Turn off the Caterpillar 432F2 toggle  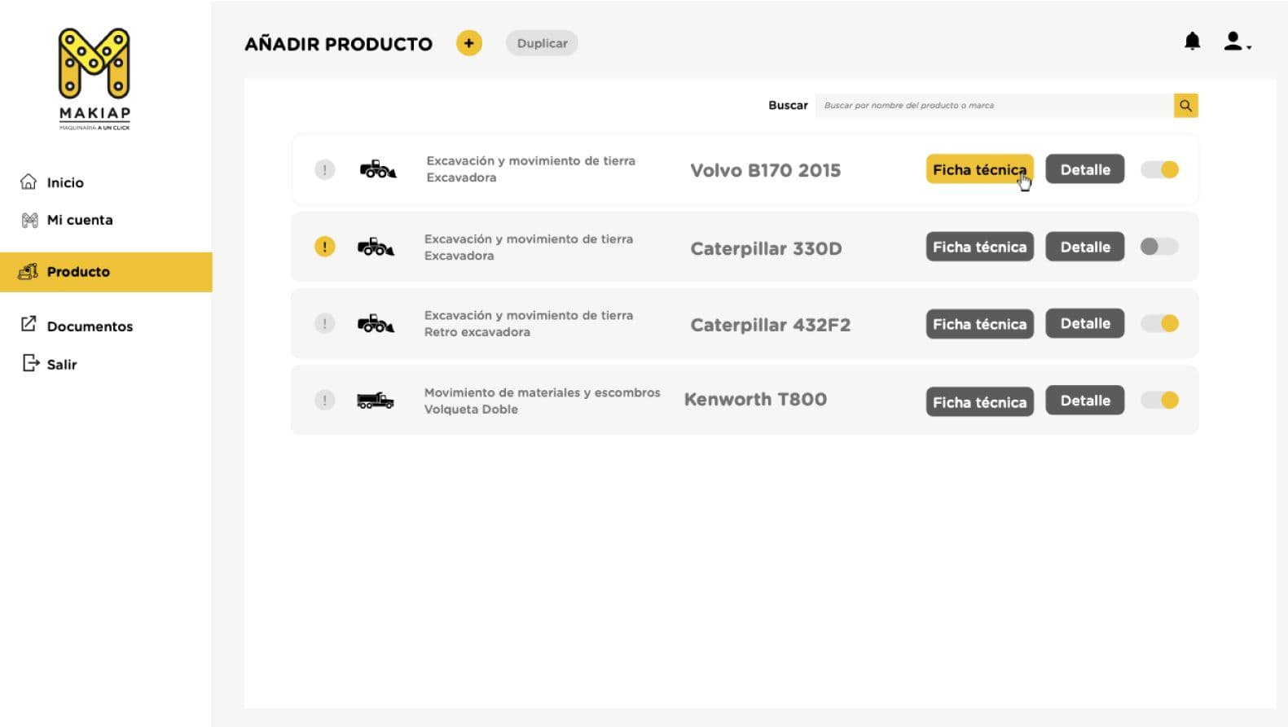click(1160, 323)
